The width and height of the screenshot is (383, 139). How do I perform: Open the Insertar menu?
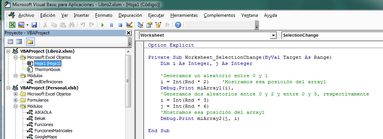coord(81,15)
